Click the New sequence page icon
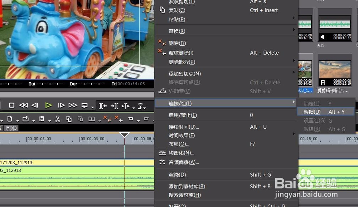Image resolution: width=358 pixels, height=207 pixels. 10,119
